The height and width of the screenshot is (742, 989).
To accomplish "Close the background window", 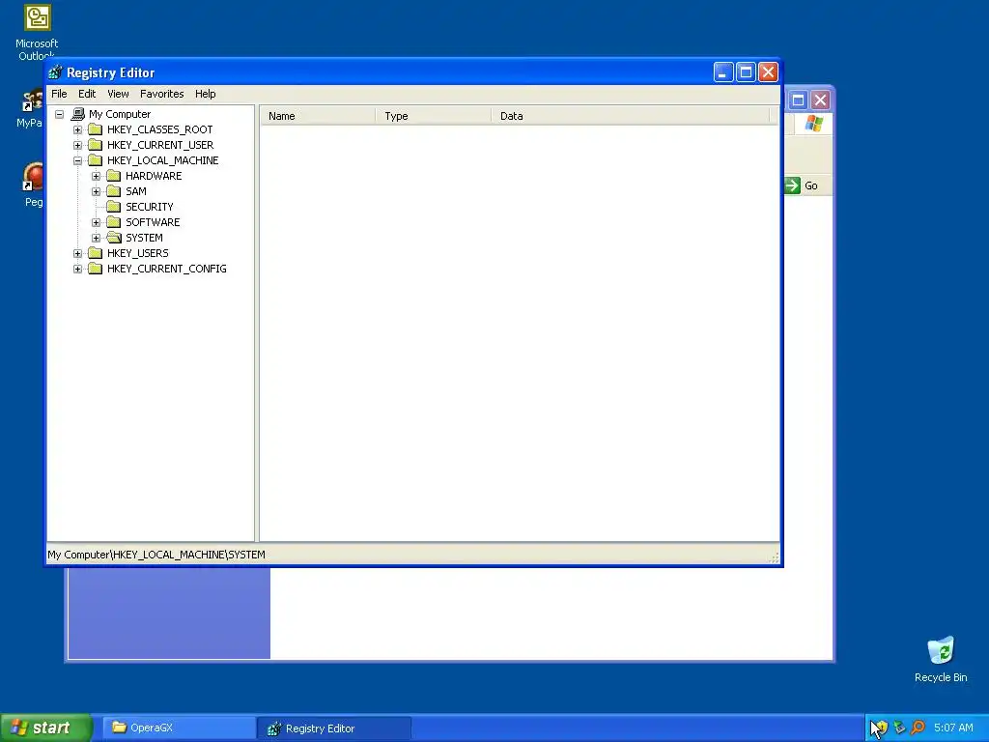I will tap(820, 100).
